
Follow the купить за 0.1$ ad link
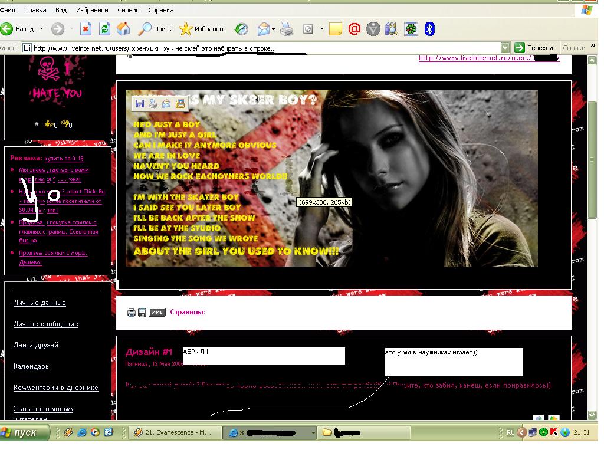(x=64, y=158)
